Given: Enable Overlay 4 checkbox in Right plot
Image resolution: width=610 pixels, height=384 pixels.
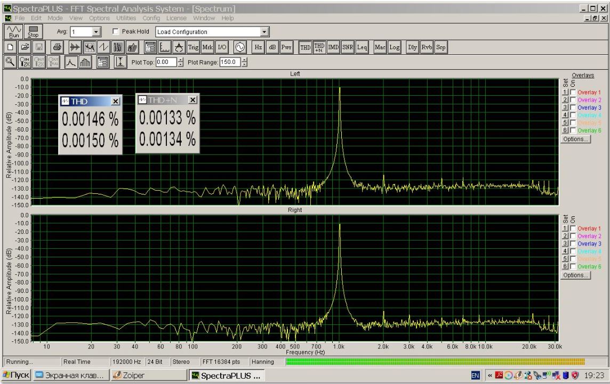Looking at the screenshot, I should coord(573,251).
